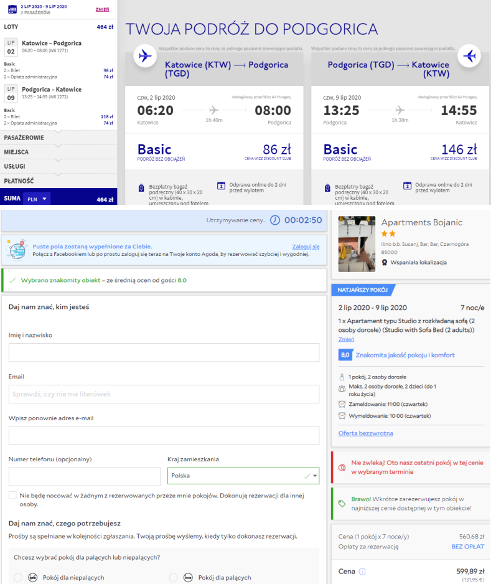
Task: Expand the MIEJSCA section
Action: [x=58, y=152]
